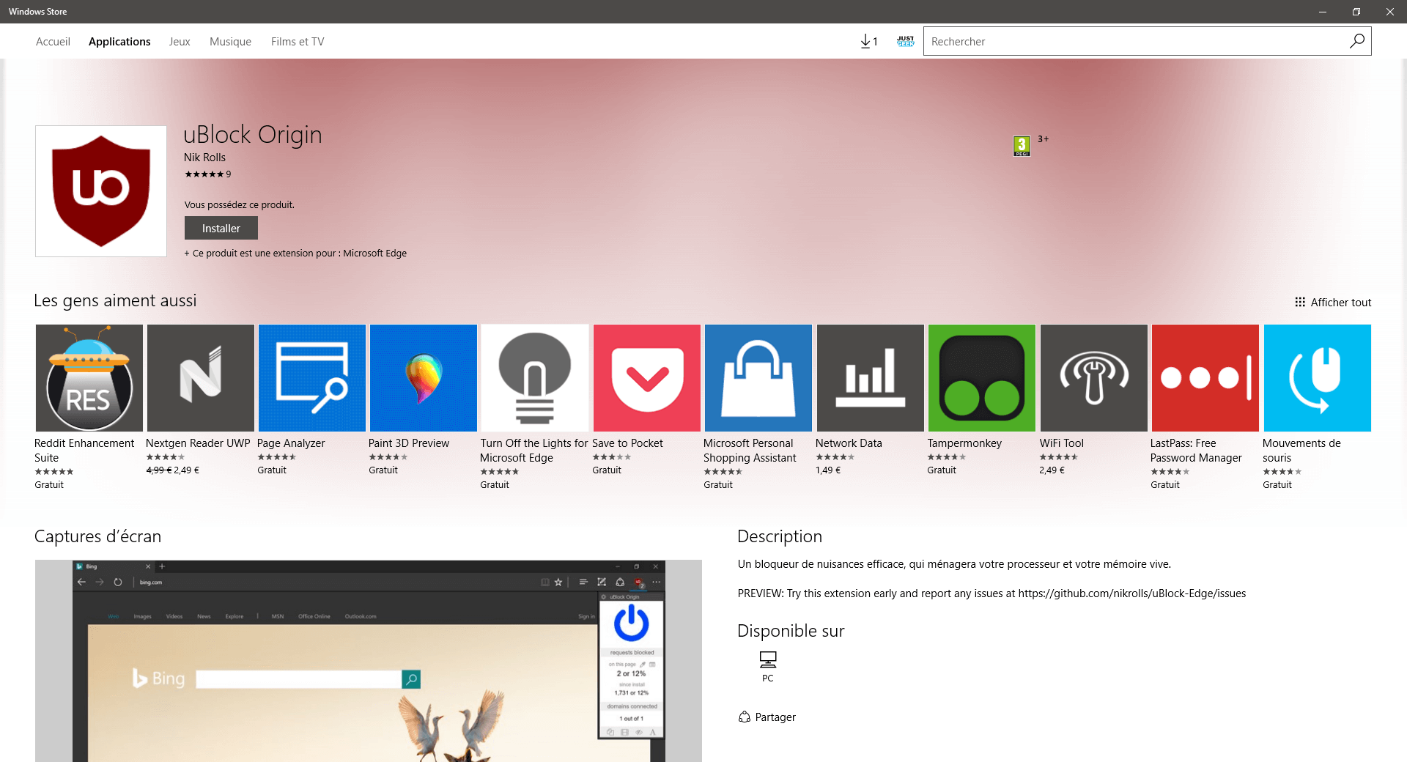Click the Tampermonkey app name
1407x762 pixels.
click(964, 443)
